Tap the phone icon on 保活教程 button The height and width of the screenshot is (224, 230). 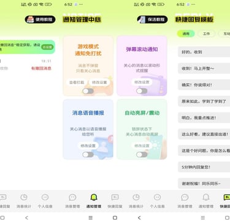pyautogui.click(x=142, y=20)
